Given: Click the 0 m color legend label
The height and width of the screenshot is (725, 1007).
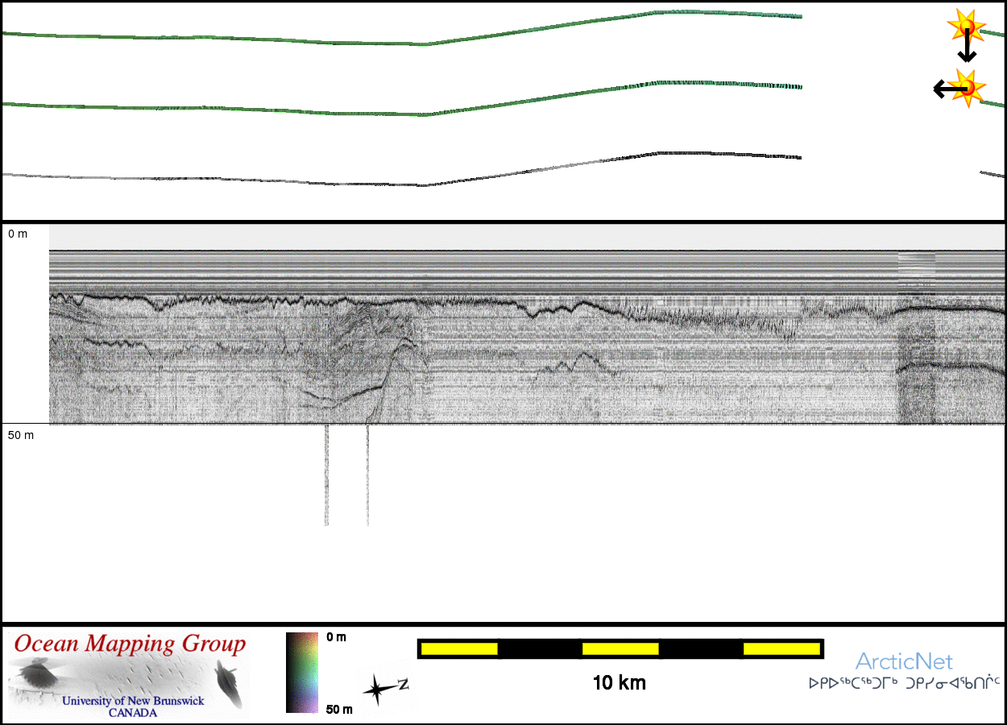Looking at the screenshot, I should point(336,637).
